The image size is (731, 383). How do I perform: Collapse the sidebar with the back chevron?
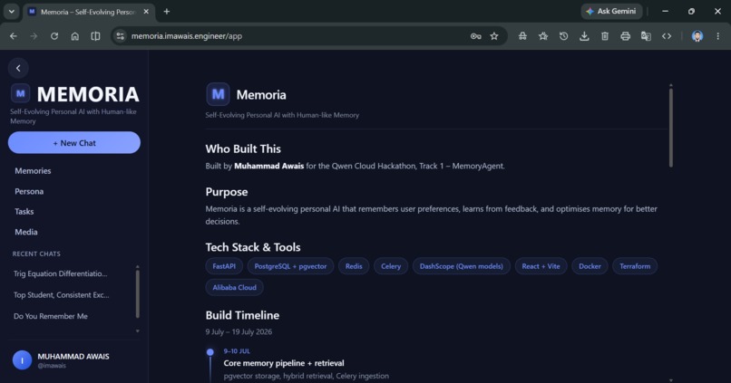tap(18, 68)
